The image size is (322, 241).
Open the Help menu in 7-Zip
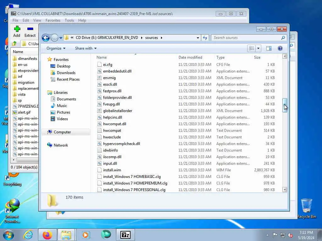pyautogui.click(x=82, y=20)
